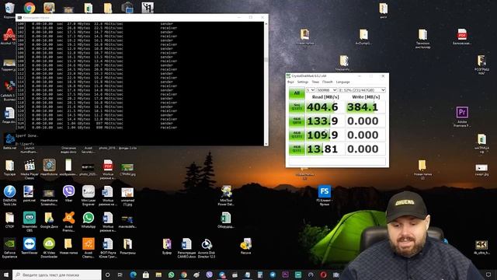Open the Settings menu in CrystalDiskMark

(x=302, y=82)
